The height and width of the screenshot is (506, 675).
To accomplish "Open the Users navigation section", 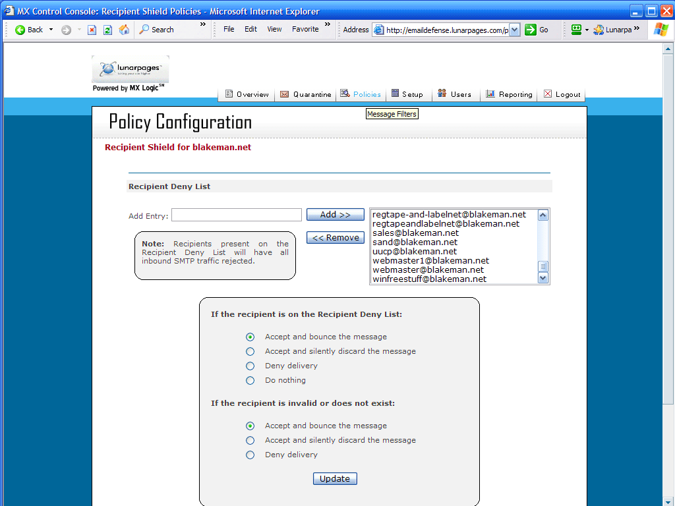I will 455,94.
